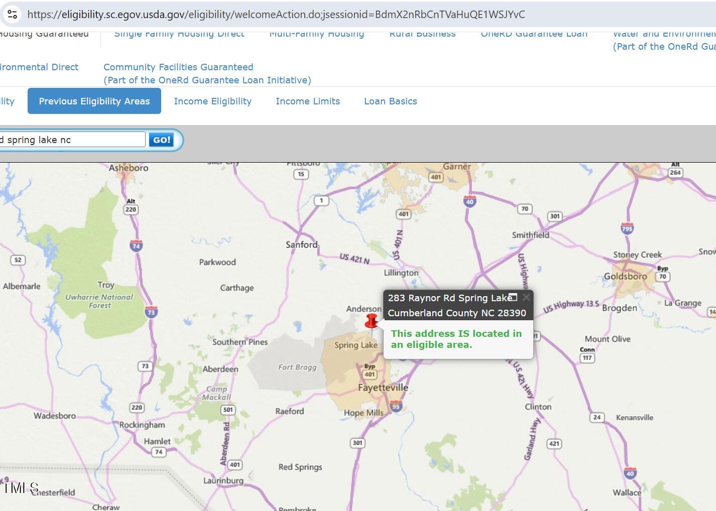Image resolution: width=716 pixels, height=511 pixels.
Task: Open OneRD Guarantee Loan link
Action: [534, 34]
